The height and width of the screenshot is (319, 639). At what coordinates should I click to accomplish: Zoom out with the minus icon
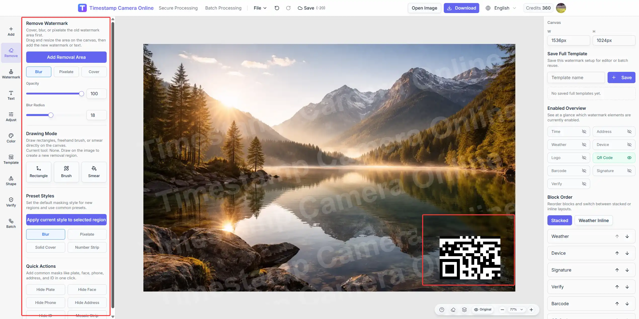coord(502,309)
